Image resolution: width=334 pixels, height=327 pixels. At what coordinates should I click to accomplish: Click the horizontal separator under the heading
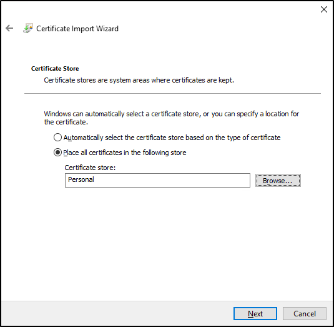[x=172, y=93]
